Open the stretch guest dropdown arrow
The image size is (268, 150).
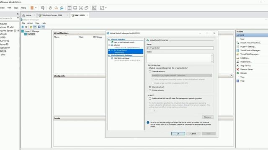click(x=106, y=8)
